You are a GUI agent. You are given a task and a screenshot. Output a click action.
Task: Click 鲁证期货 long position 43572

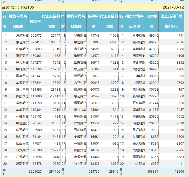point(95,56)
